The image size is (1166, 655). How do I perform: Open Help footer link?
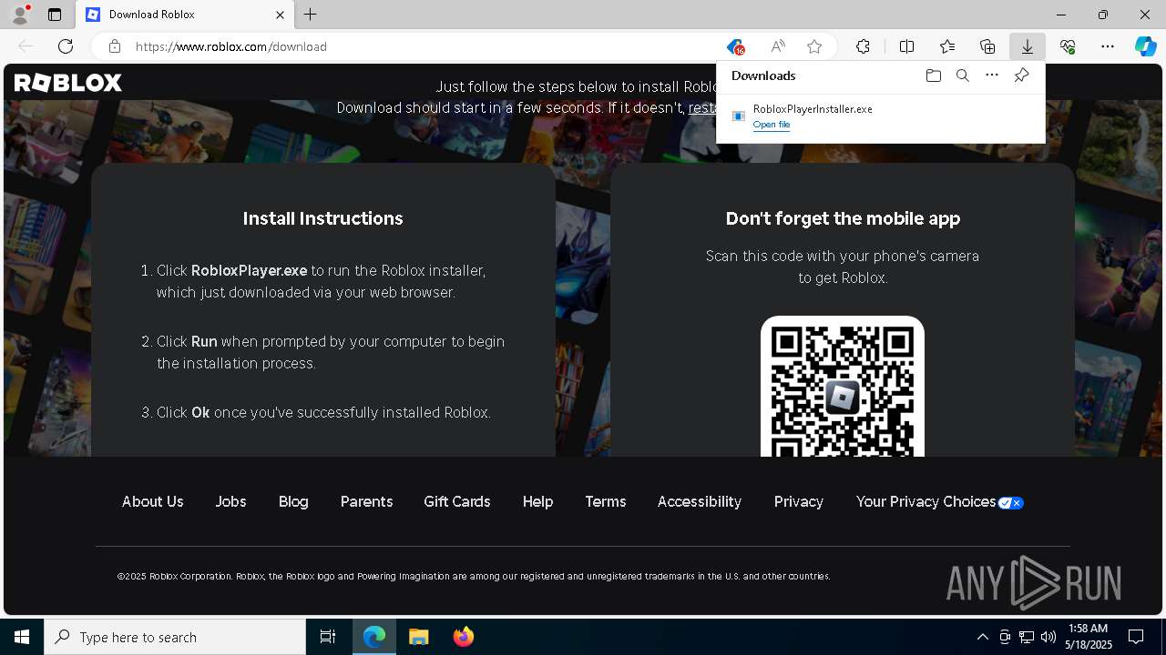tap(537, 501)
